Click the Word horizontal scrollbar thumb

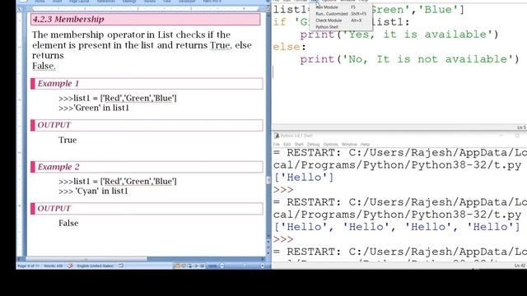(86, 259)
